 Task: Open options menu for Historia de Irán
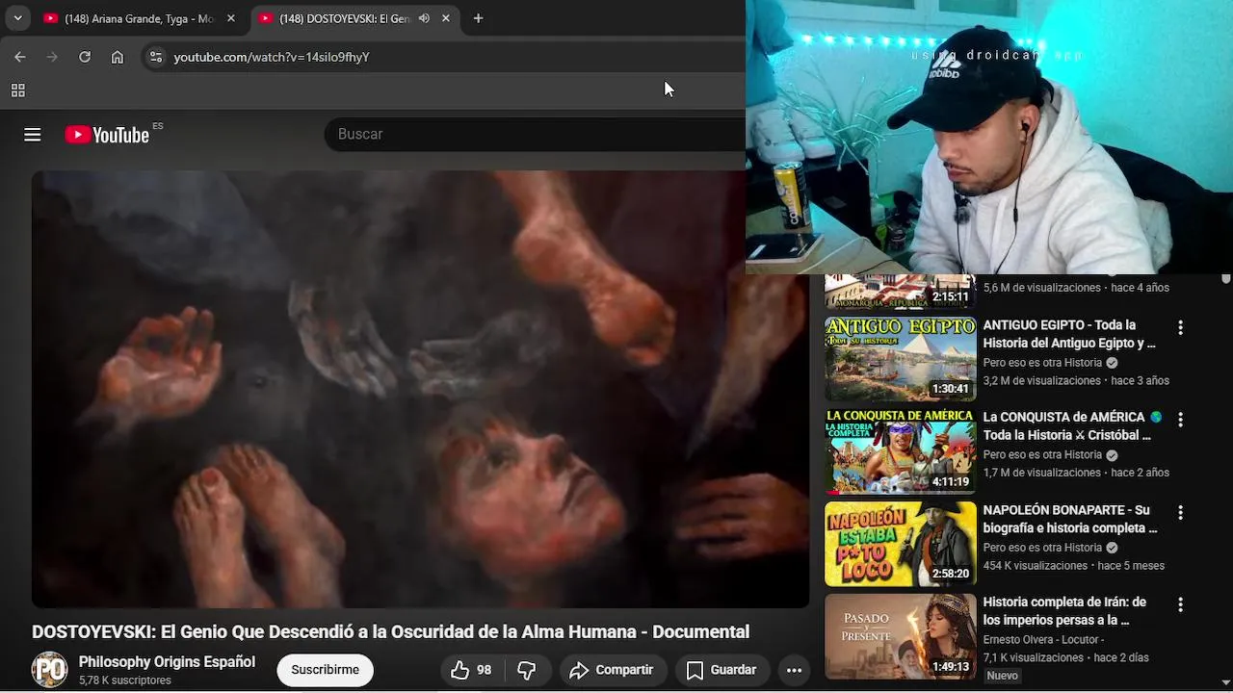(1180, 604)
